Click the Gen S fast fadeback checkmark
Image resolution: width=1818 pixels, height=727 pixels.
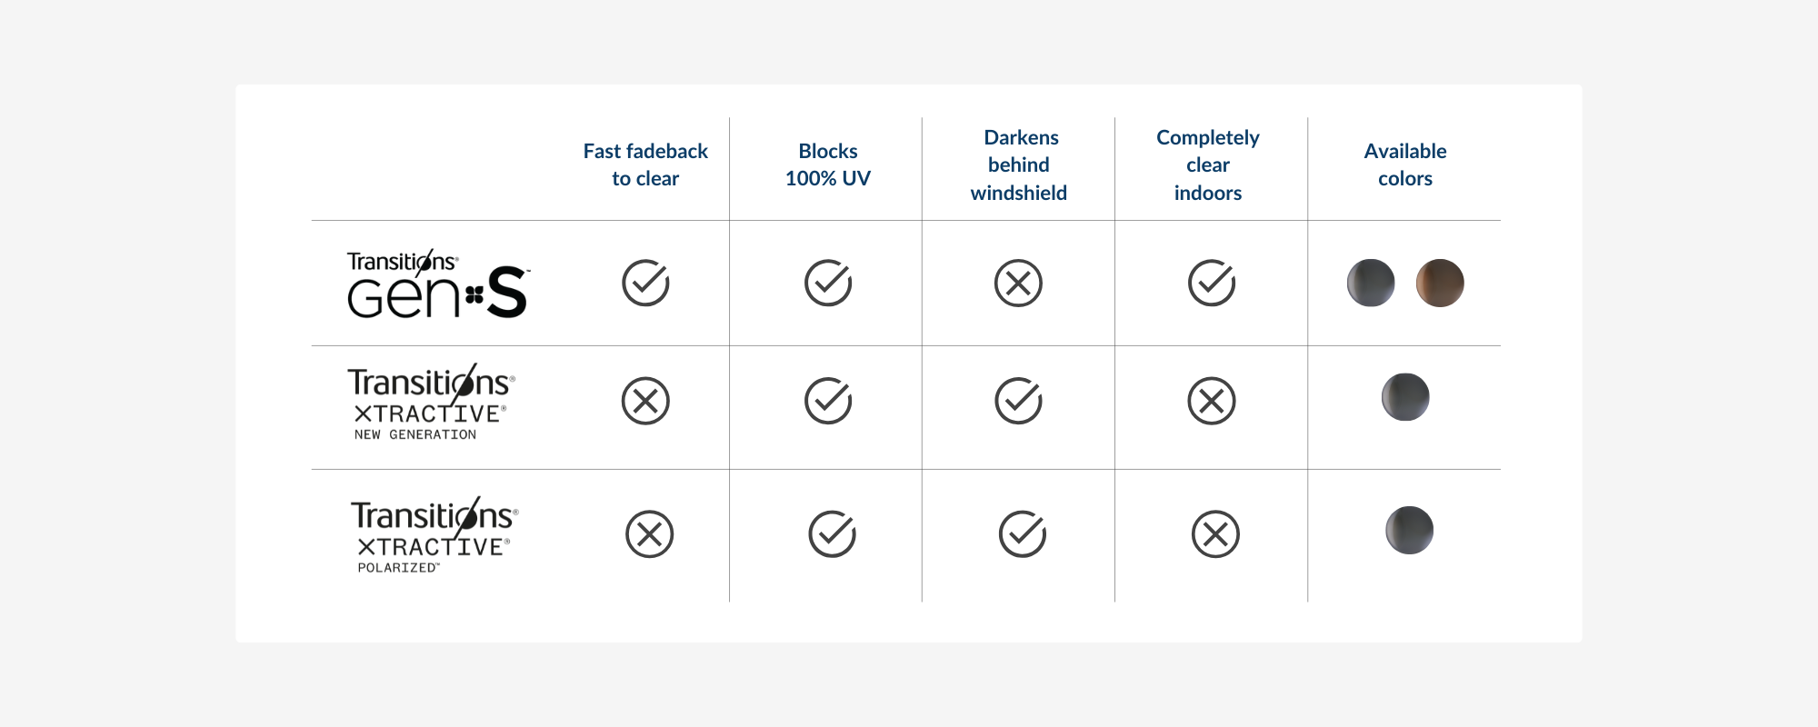click(645, 283)
